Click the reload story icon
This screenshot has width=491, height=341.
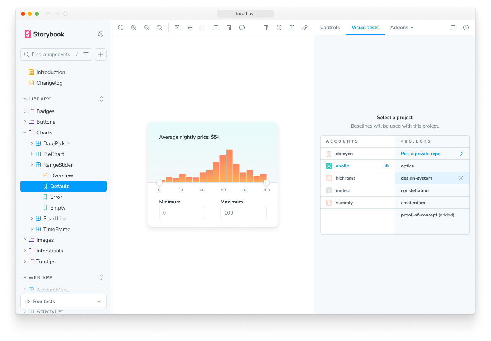pos(121,28)
